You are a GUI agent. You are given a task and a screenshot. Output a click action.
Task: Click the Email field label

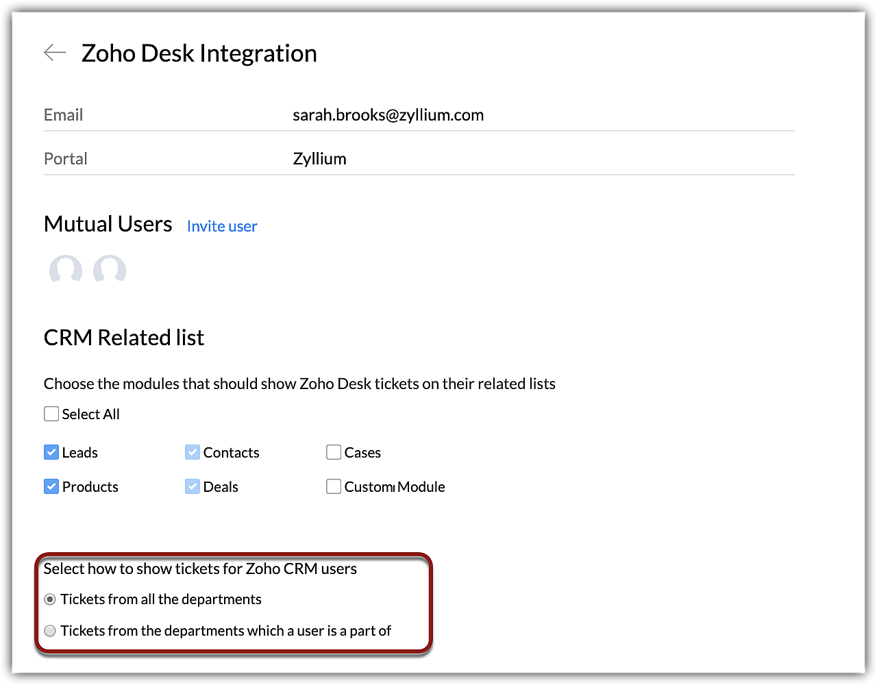pyautogui.click(x=63, y=115)
